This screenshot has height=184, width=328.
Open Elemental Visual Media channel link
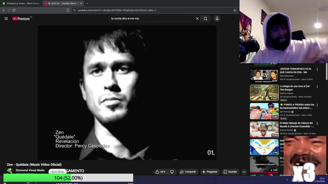click(x=30, y=170)
